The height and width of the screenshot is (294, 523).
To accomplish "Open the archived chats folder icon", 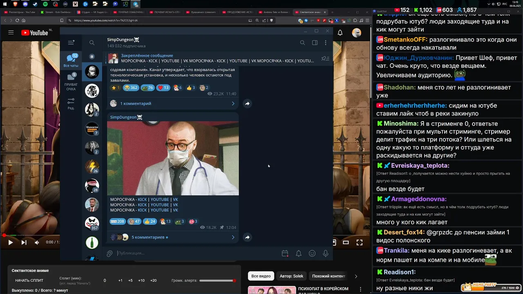I will tap(92, 56).
